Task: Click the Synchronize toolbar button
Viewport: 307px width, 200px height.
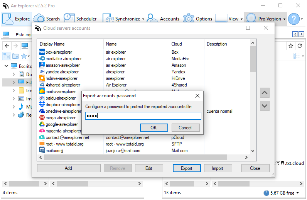Action: tap(121, 19)
